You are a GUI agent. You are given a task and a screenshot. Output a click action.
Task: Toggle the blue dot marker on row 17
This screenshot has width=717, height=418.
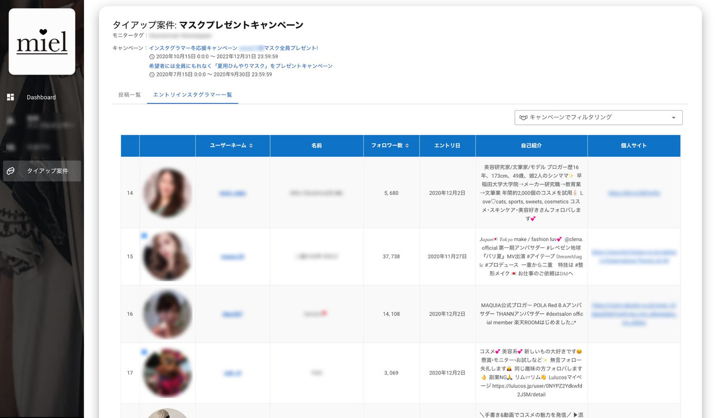click(144, 351)
